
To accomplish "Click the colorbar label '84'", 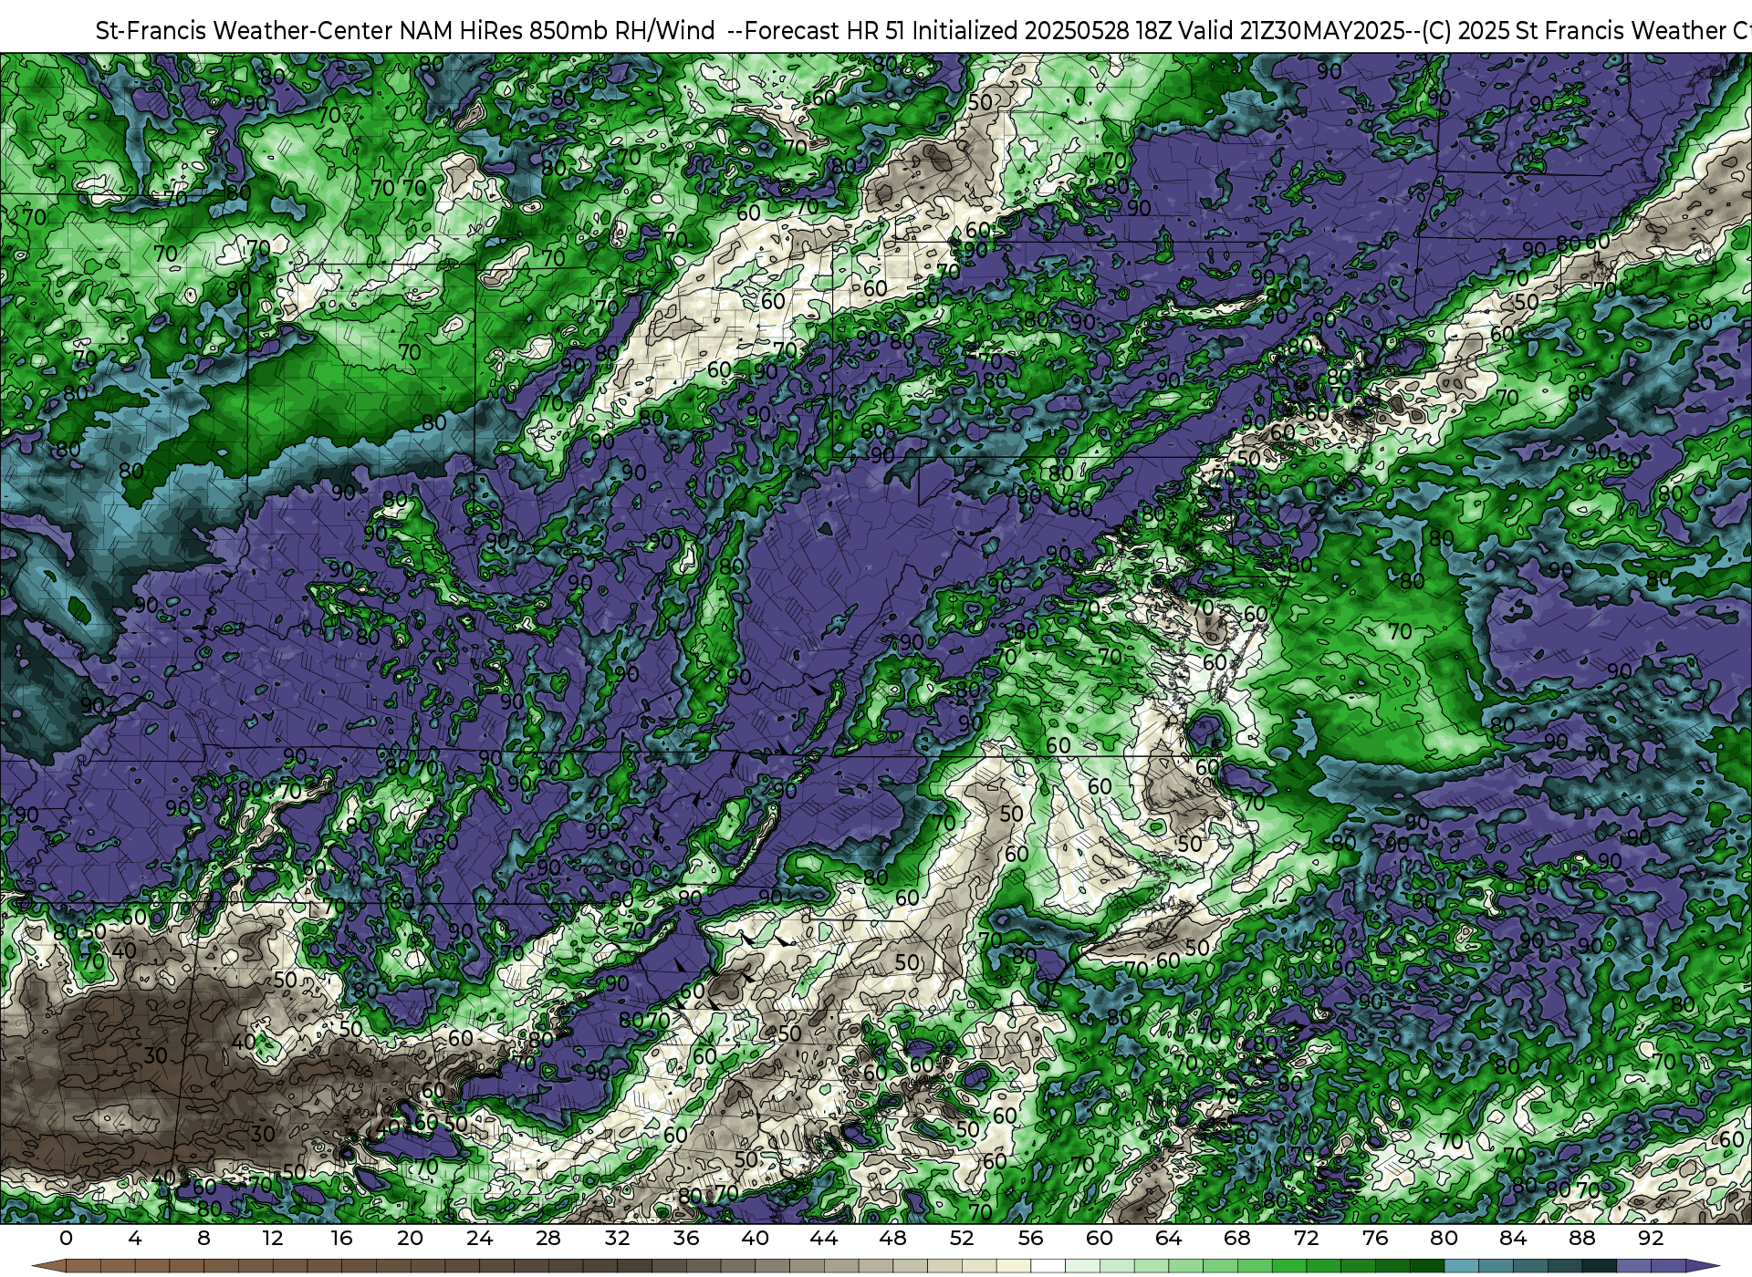I will coord(1513,1238).
